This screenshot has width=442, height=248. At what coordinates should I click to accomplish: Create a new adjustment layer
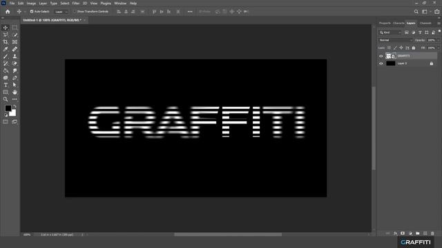tap(410, 234)
